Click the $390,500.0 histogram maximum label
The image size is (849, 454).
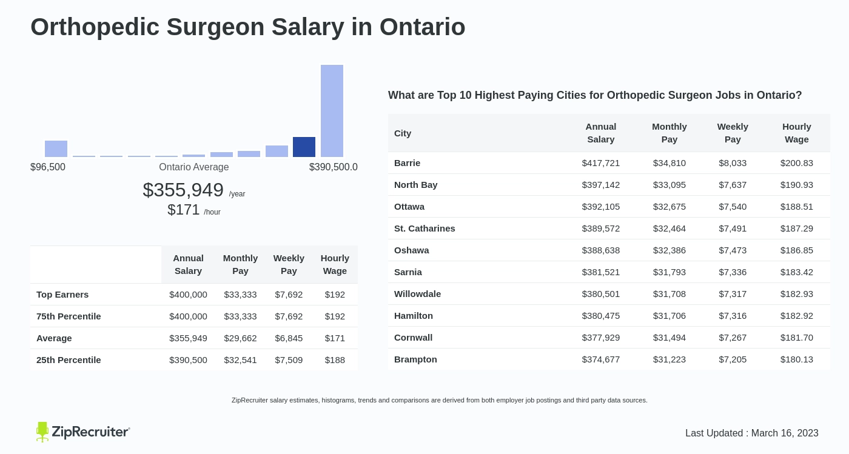334,167
